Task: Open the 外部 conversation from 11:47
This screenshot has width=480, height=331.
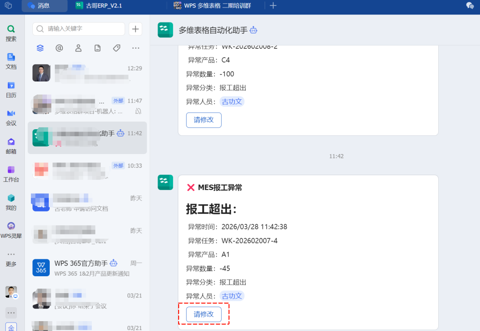Action: tap(87, 105)
